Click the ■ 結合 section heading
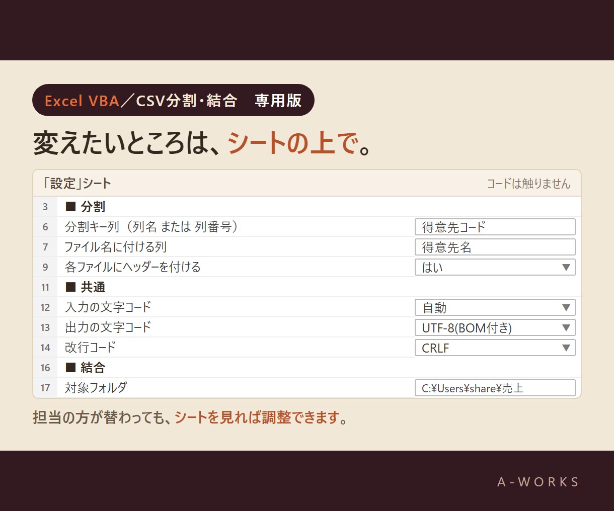 point(85,368)
